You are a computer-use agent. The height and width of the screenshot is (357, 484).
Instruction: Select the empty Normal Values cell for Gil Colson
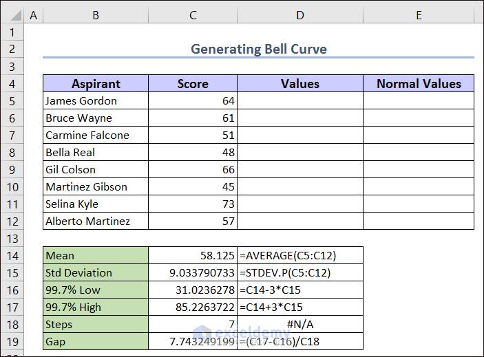coord(419,169)
